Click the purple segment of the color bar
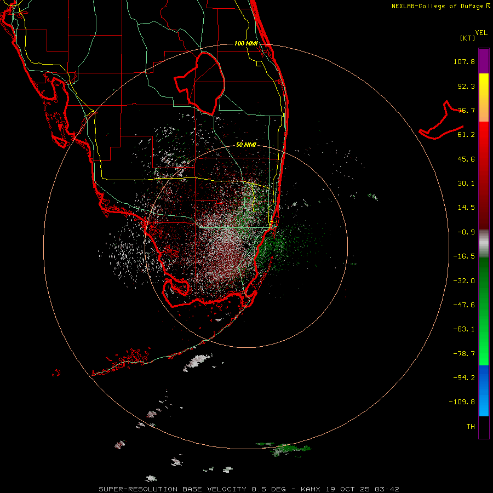The width and height of the screenshot is (493, 493). [x=484, y=61]
